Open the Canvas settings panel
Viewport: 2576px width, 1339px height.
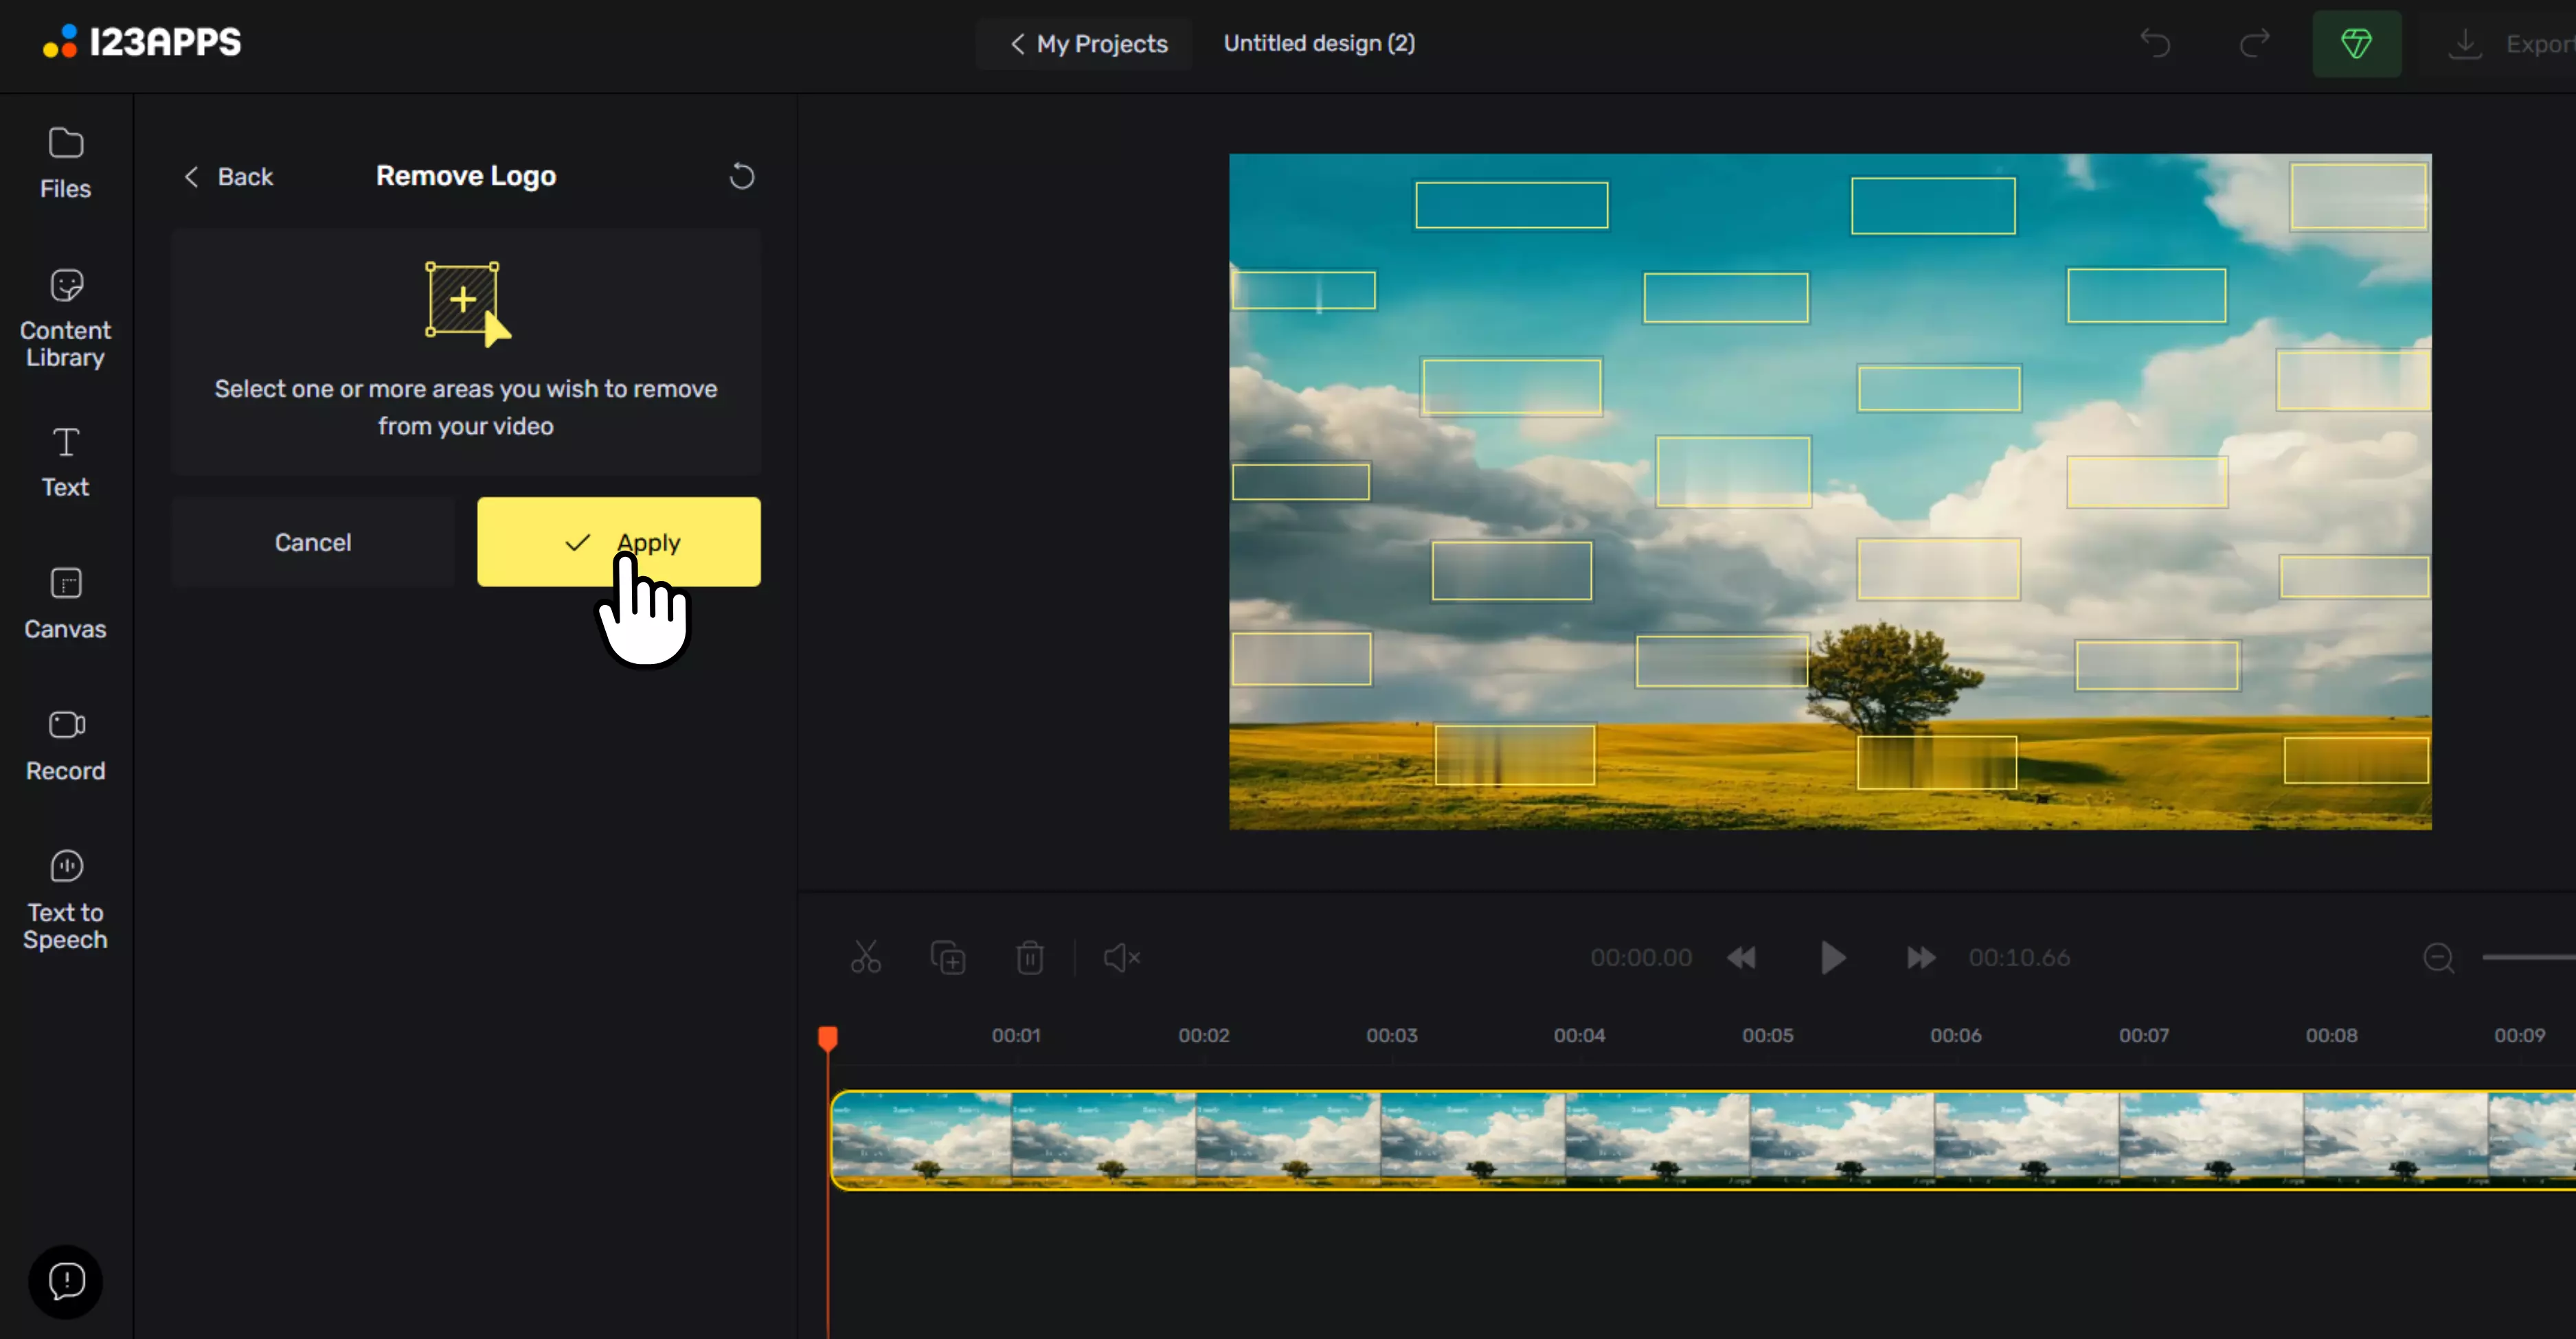point(65,604)
